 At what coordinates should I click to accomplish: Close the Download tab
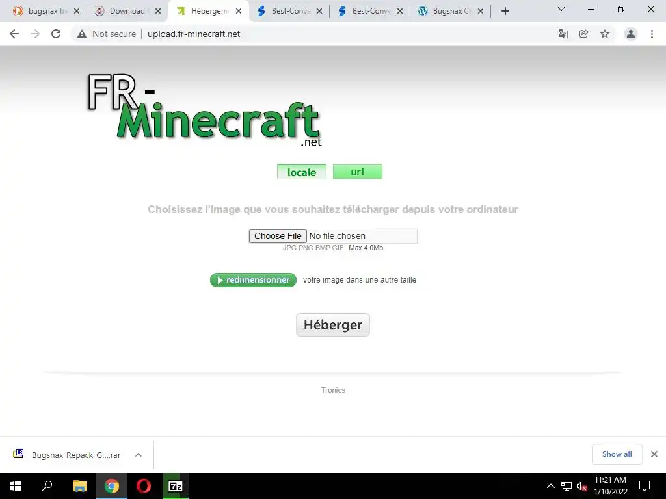point(158,12)
